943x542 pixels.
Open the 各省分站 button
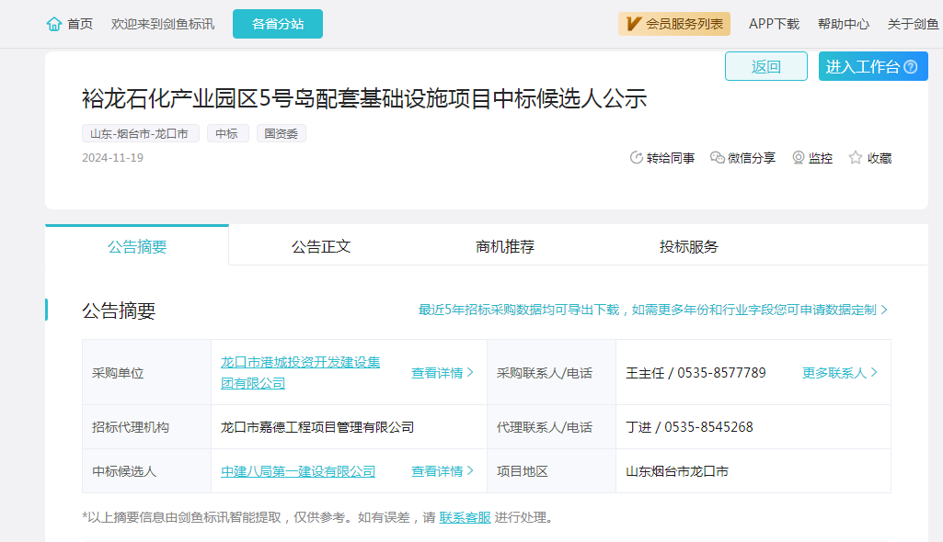coord(277,24)
